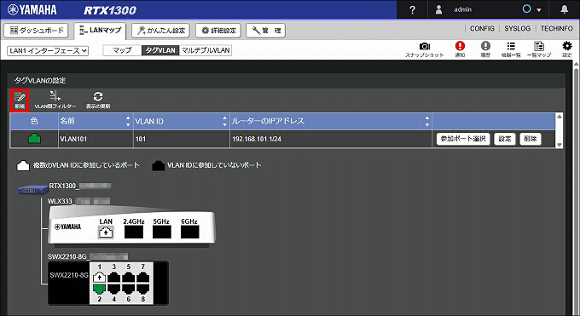580x316 pixels.
Task: Switch to the マルチプルVLAN view tab
Action: (206, 50)
